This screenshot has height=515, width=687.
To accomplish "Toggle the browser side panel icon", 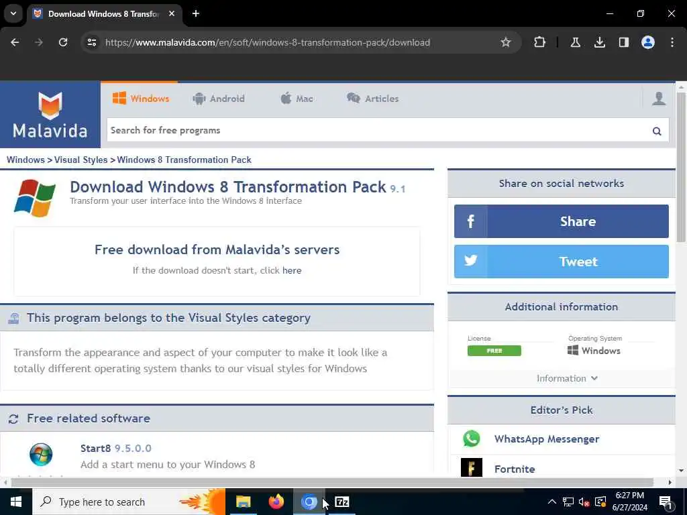I will pos(623,42).
